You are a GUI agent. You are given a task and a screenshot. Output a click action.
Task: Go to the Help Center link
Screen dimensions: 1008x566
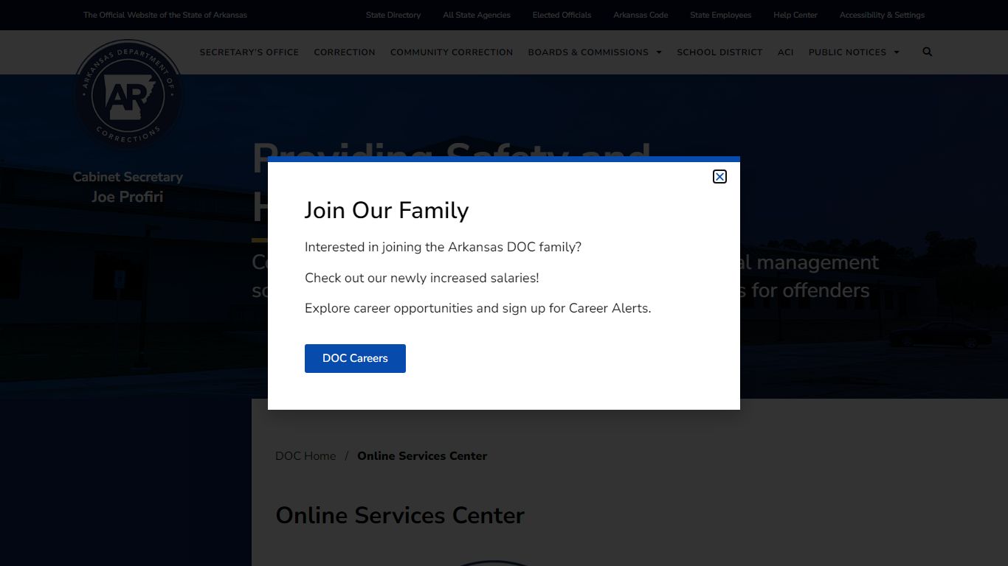[795, 15]
